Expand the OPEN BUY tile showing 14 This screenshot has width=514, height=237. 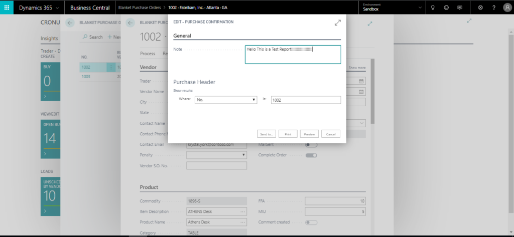pyautogui.click(x=51, y=139)
